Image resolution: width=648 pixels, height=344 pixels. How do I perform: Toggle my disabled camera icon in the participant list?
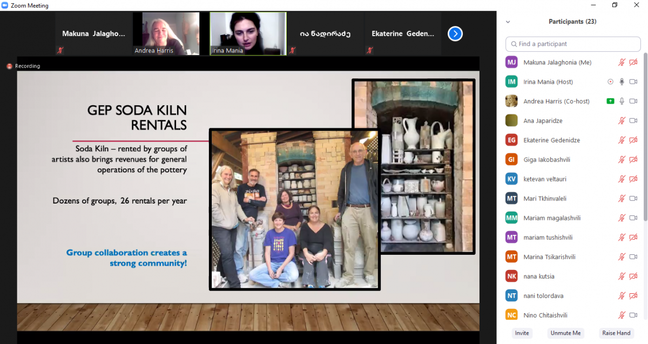633,62
